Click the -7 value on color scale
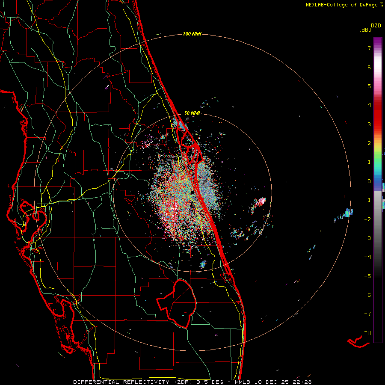 pos(367,314)
